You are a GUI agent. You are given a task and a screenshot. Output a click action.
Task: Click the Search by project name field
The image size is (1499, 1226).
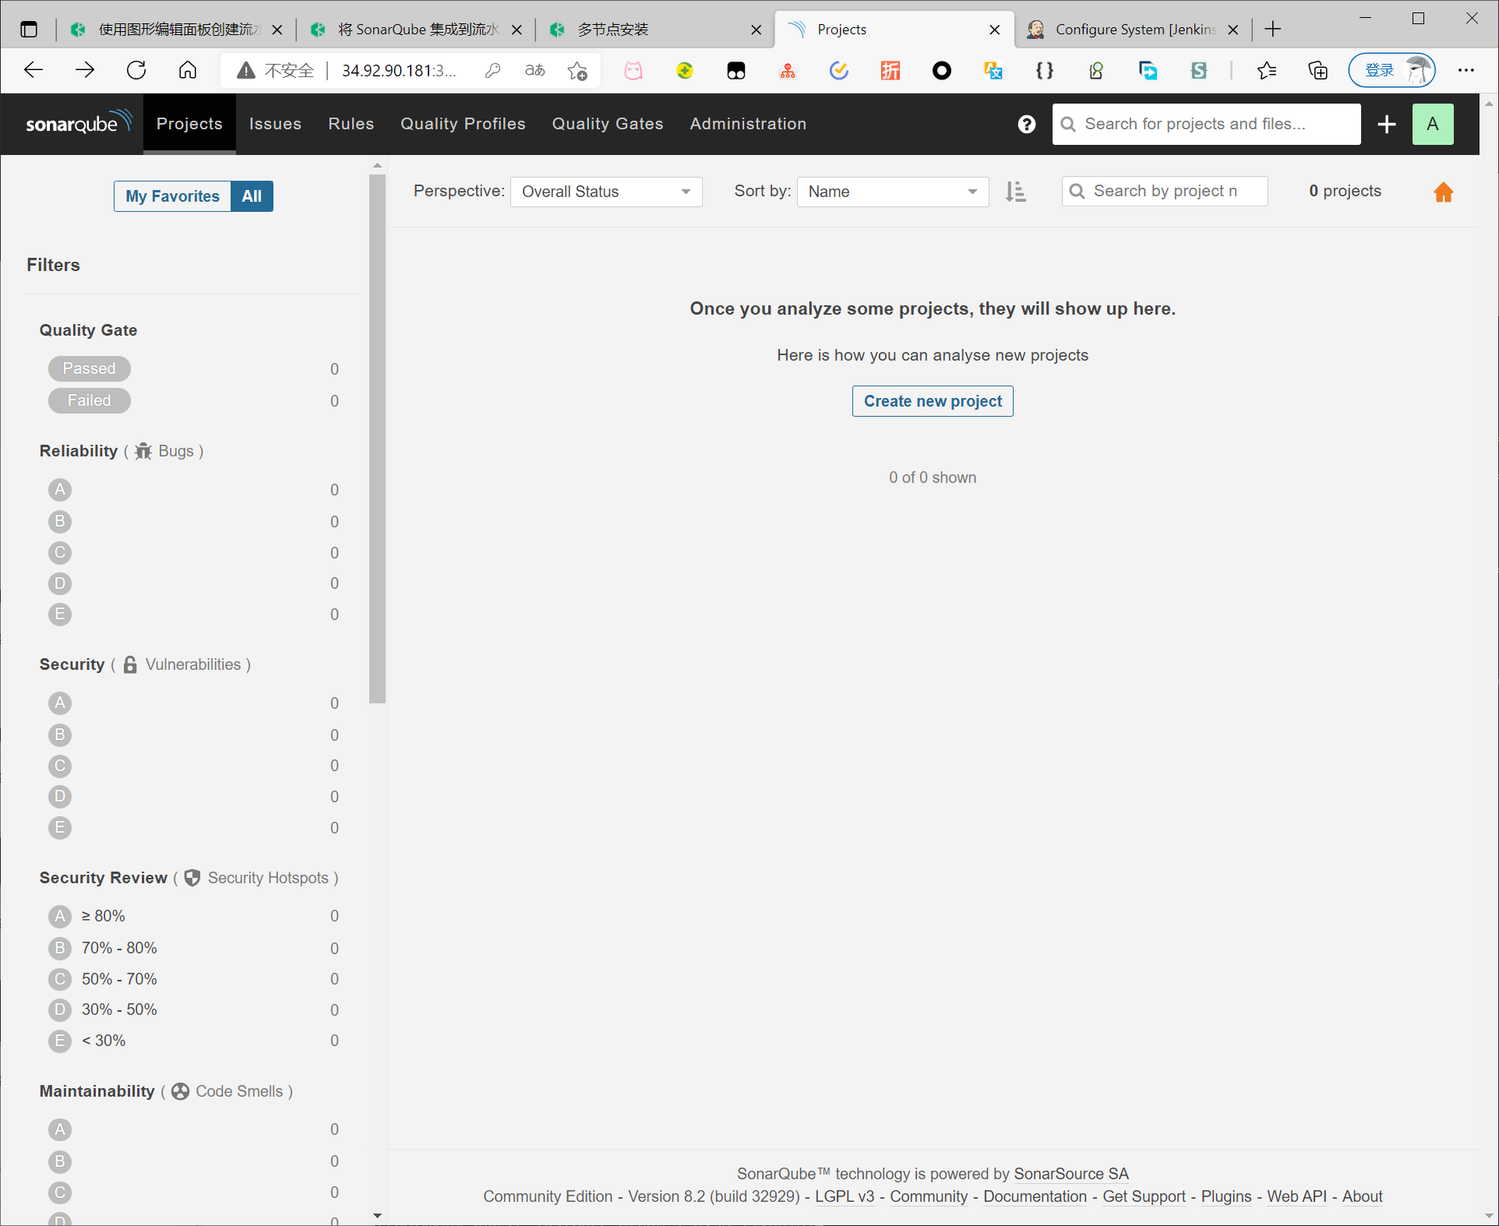tap(1164, 192)
